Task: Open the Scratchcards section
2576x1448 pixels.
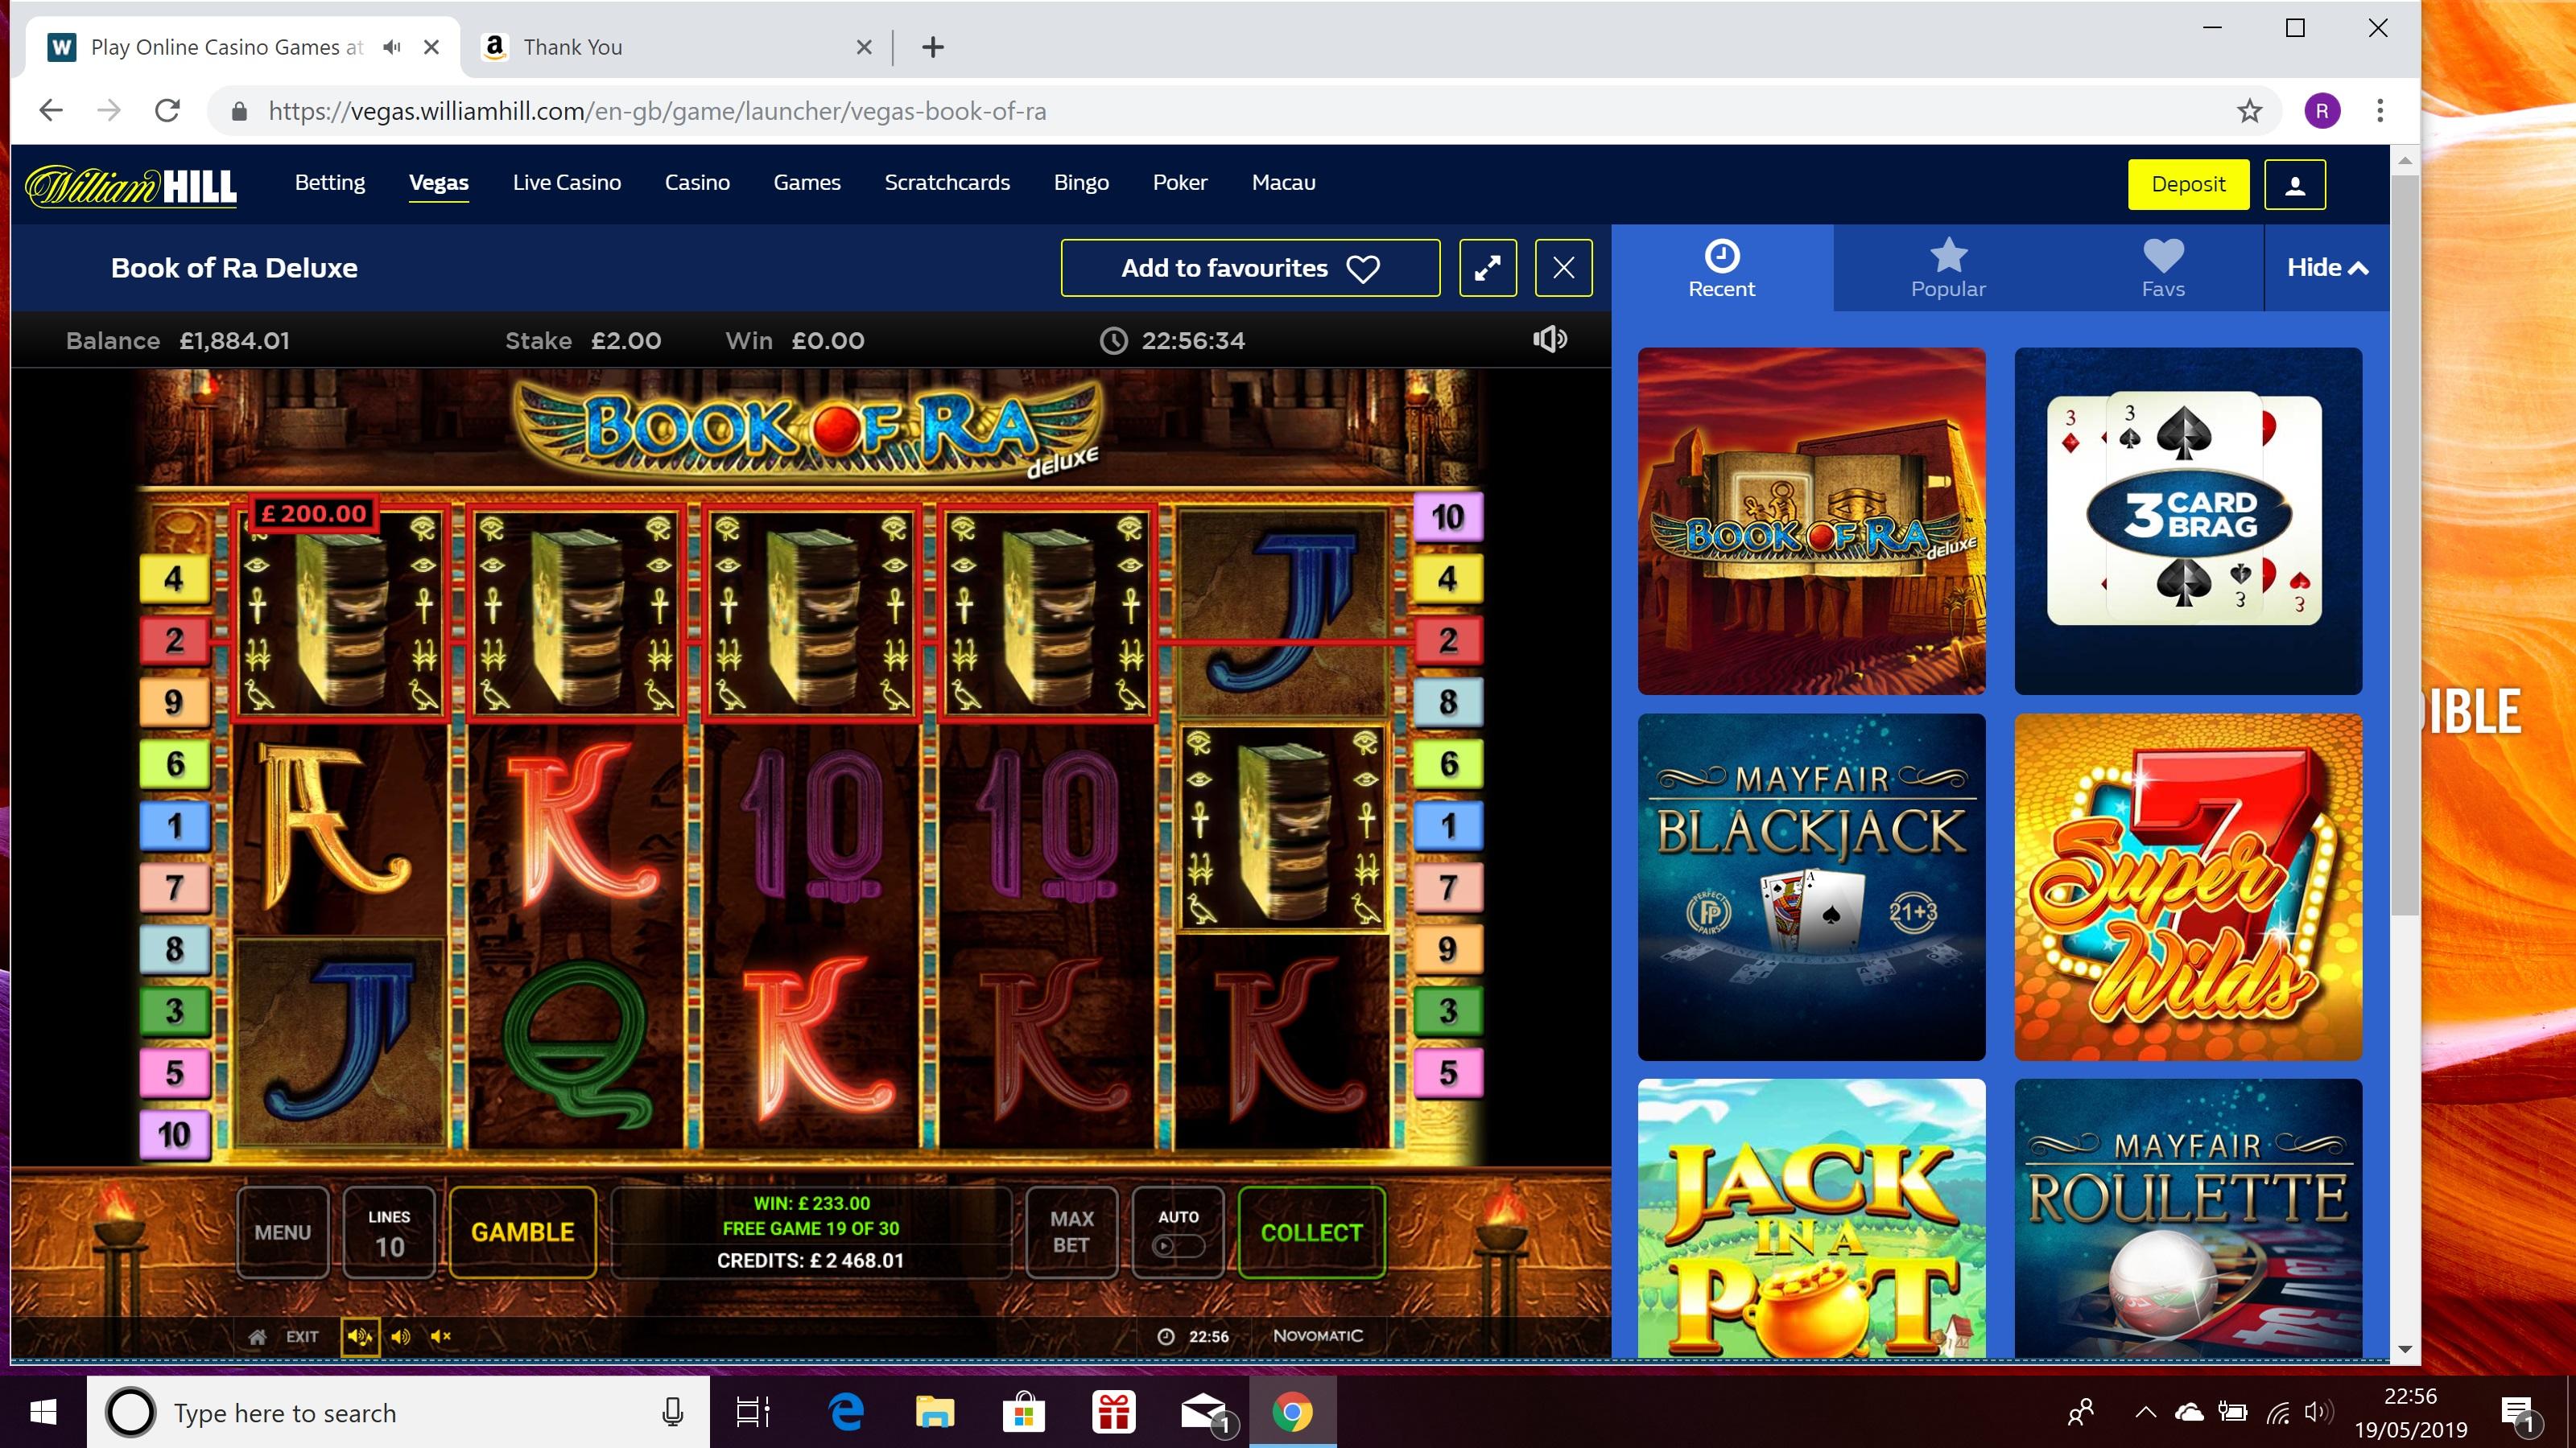Action: coord(947,183)
